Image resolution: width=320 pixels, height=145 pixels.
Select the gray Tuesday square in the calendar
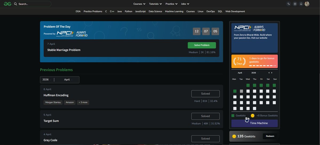point(241,91)
